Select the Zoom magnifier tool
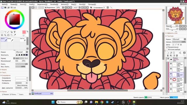This screenshot has width=187, height=105. pos(5,35)
